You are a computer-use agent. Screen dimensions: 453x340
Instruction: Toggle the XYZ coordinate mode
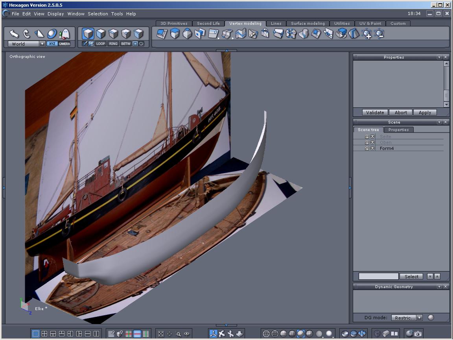[x=52, y=44]
